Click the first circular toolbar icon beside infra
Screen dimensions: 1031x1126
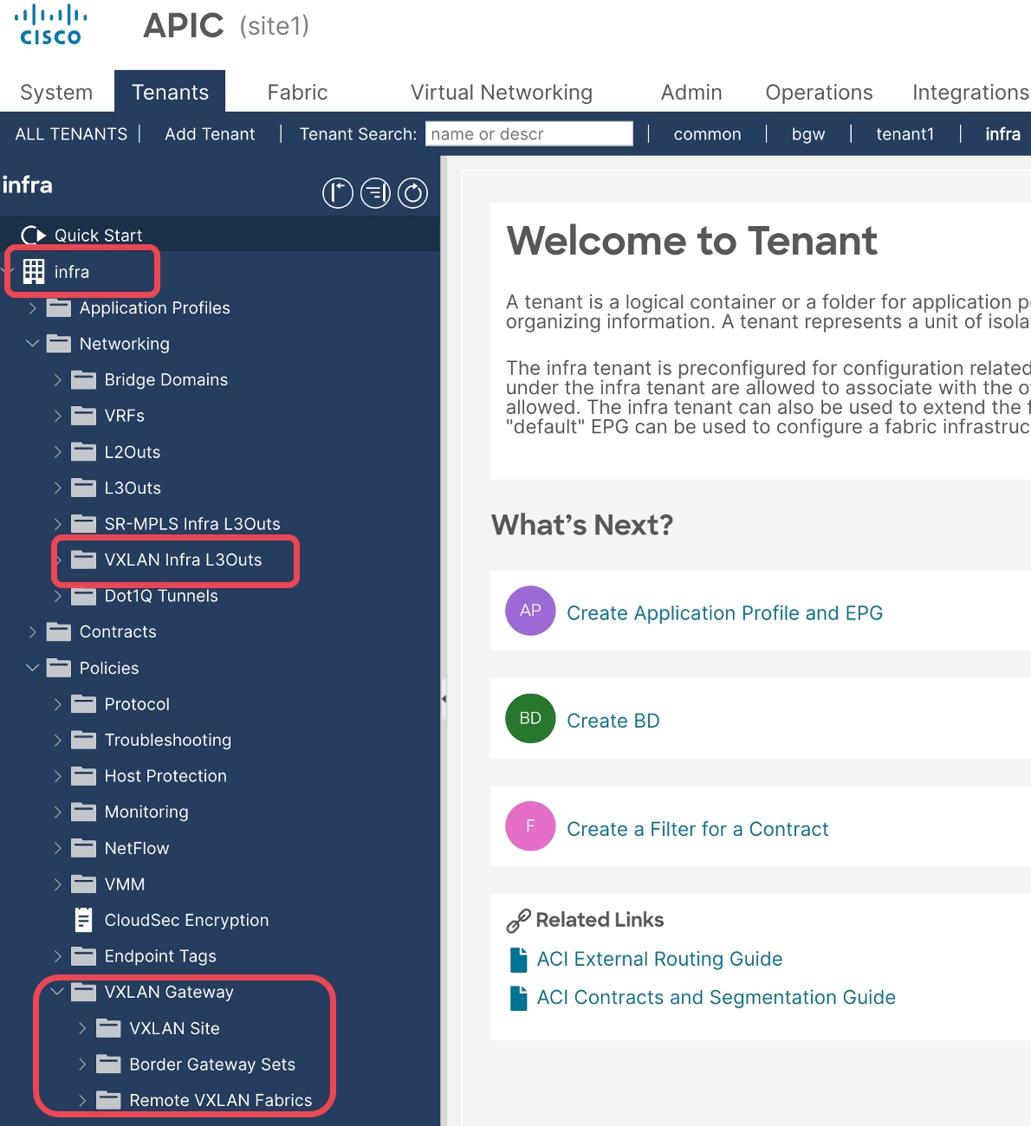pos(338,193)
